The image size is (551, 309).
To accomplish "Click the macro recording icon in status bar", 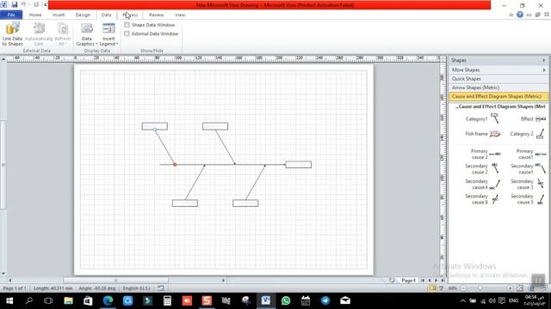I will (161, 288).
